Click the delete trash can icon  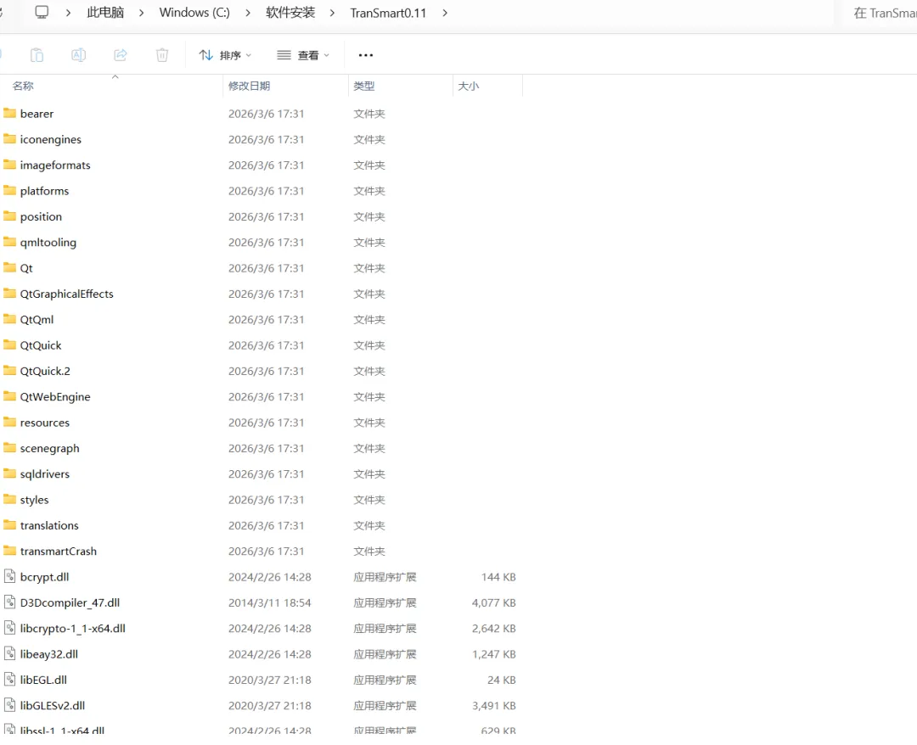pyautogui.click(x=162, y=55)
